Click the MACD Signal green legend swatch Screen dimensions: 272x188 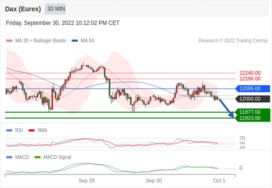point(37,157)
